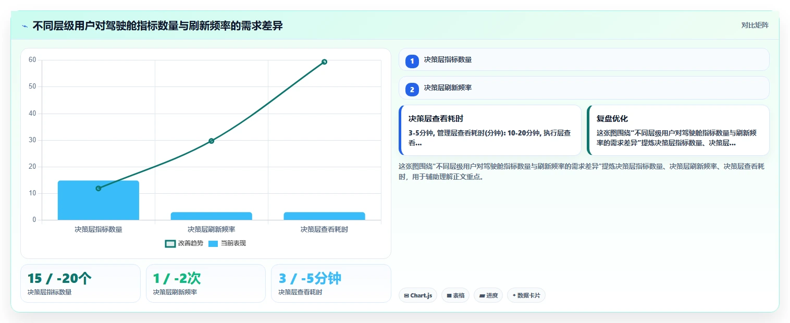Select the number 1 badge for 决策层指标数量
790x323 pixels.
pos(412,61)
